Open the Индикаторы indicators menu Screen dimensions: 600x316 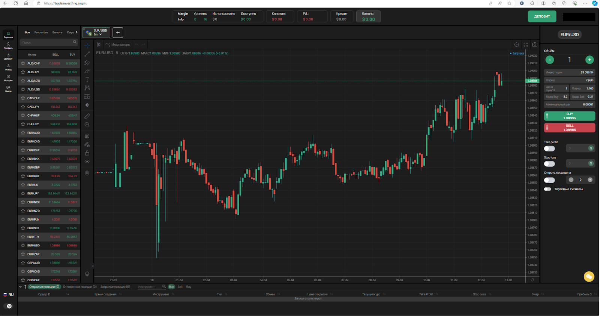click(x=118, y=45)
